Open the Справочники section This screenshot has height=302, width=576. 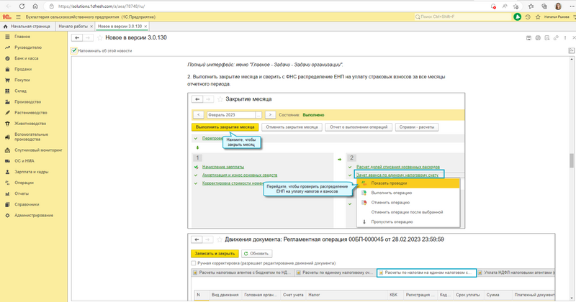point(27,204)
